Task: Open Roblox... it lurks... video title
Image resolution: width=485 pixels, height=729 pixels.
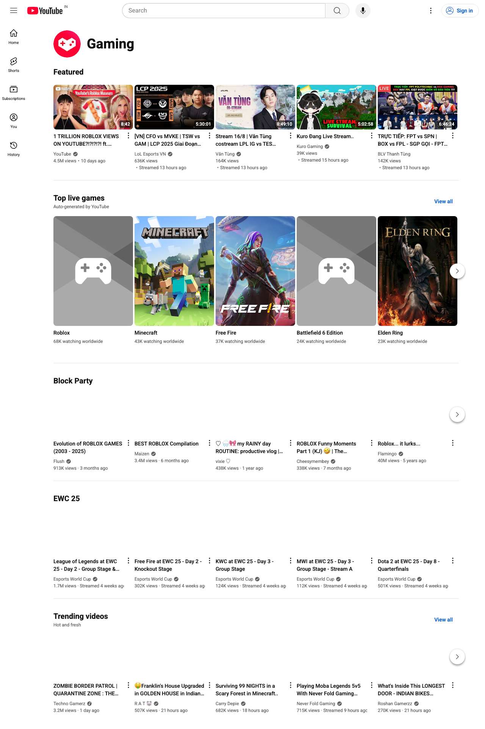Action: point(399,444)
